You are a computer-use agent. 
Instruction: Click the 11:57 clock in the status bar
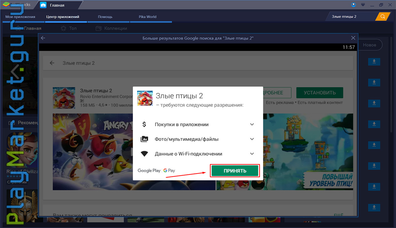tap(349, 47)
